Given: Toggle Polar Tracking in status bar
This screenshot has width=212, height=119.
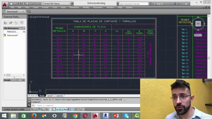Looking at the screenshot, I should [x=47, y=109].
